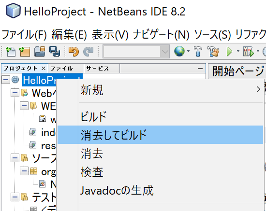The image size is (266, 211).
Task: Close the プロジェクト tab
Action: coord(44,69)
